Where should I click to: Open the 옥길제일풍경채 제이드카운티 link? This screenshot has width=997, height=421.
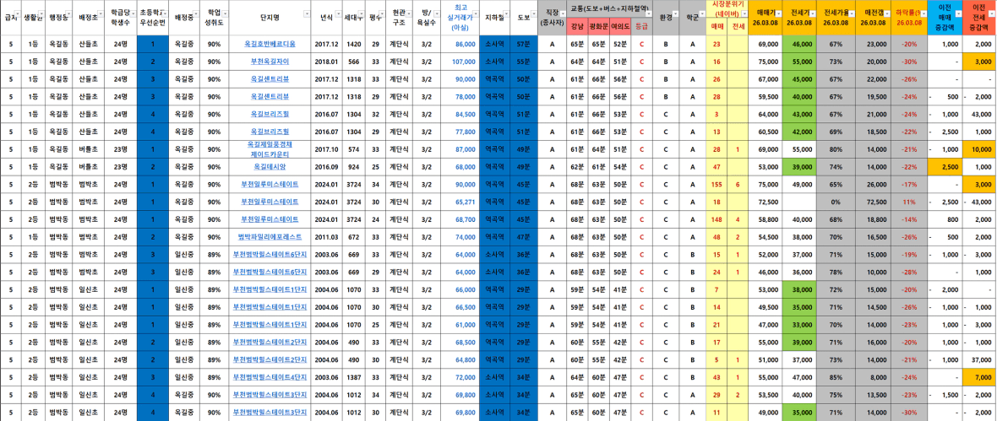coord(270,149)
